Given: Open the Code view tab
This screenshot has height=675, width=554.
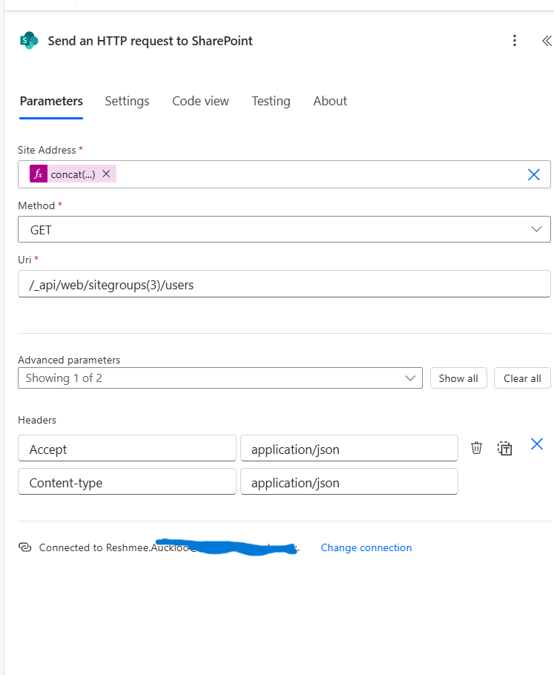Looking at the screenshot, I should point(200,101).
